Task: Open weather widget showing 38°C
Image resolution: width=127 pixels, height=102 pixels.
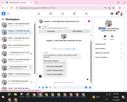Action: click(x=96, y=97)
